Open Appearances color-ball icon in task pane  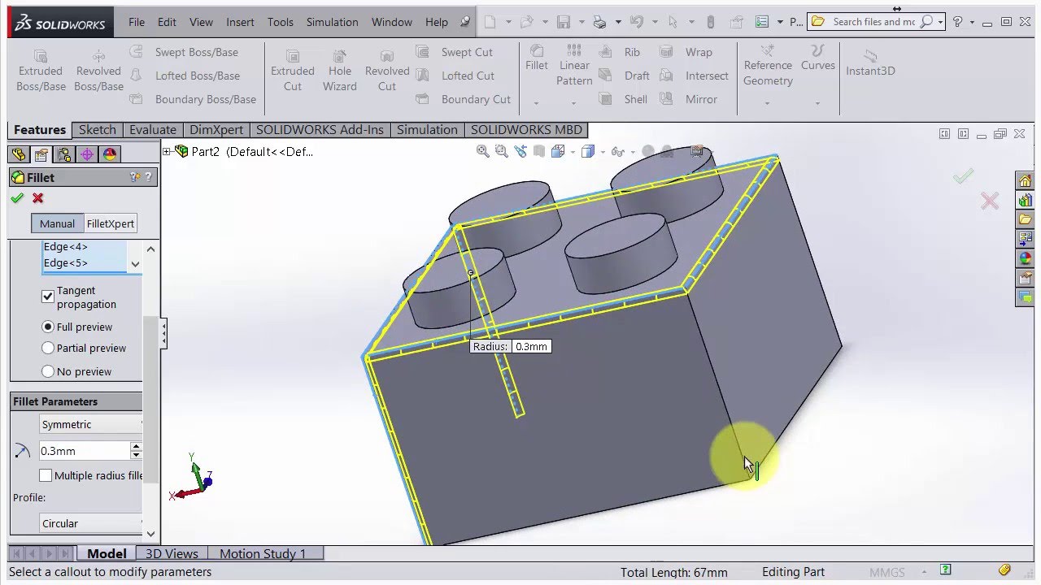[1025, 258]
